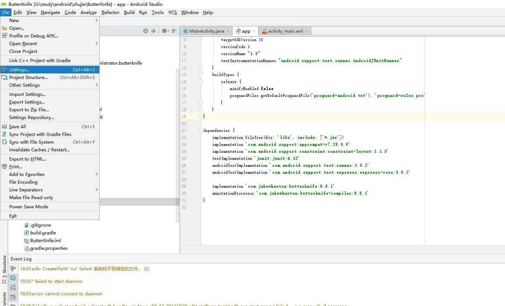Click the printer icon next to Print...
The height and width of the screenshot is (306, 505).
pyautogui.click(x=4, y=166)
